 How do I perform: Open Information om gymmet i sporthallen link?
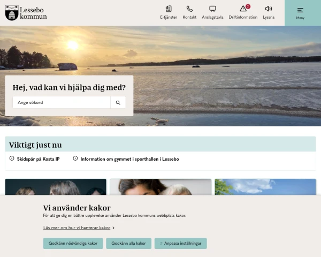129,159
